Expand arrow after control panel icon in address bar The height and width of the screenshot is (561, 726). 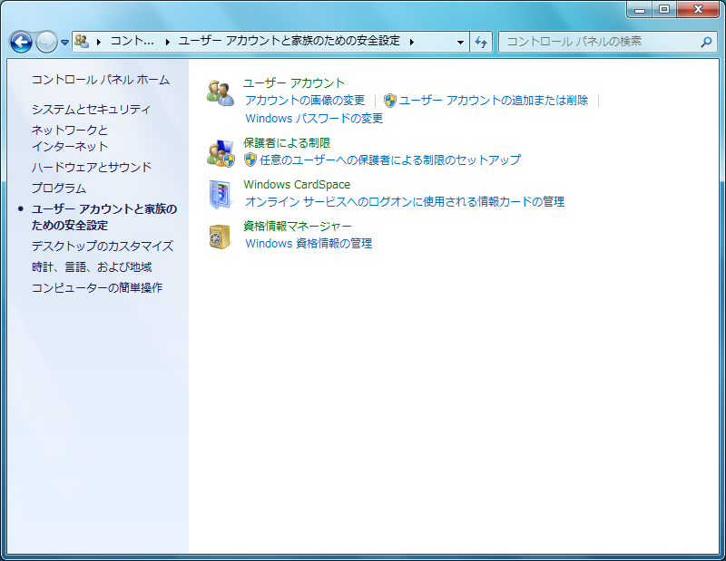click(99, 42)
